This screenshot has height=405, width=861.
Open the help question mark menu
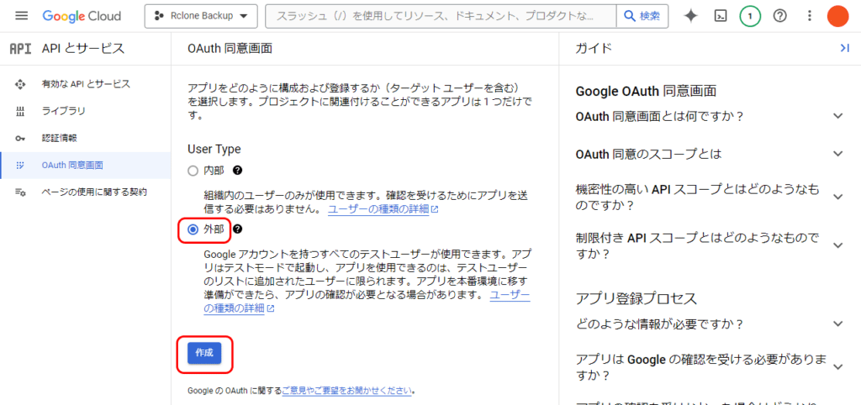coord(779,16)
